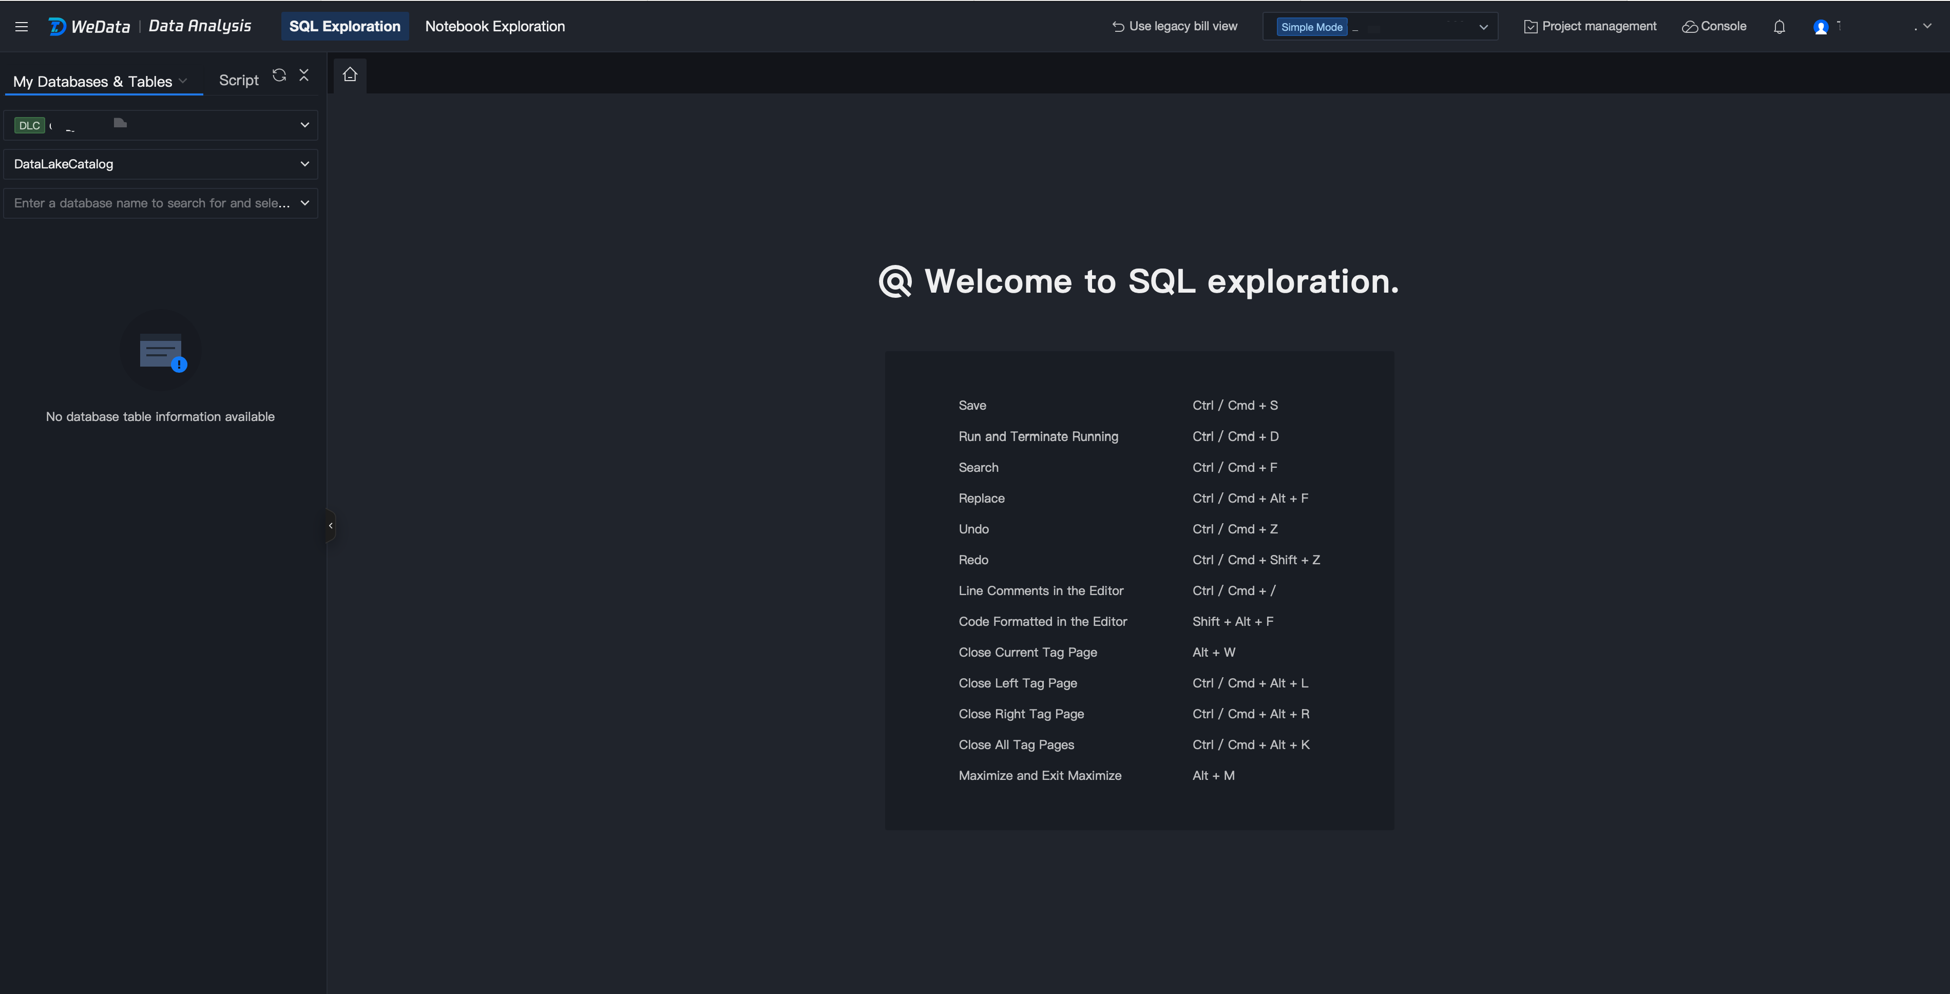Go to Project management
Image resolution: width=1950 pixels, height=994 pixels.
(x=1590, y=27)
